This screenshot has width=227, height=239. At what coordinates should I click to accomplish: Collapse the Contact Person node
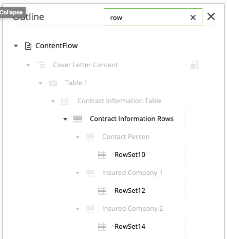click(x=78, y=137)
